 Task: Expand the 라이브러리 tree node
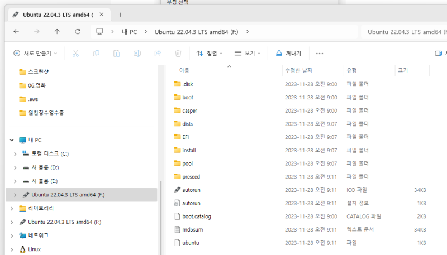coord(12,208)
